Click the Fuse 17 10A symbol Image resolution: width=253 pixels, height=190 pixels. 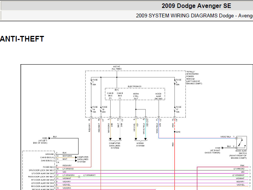[175, 110]
